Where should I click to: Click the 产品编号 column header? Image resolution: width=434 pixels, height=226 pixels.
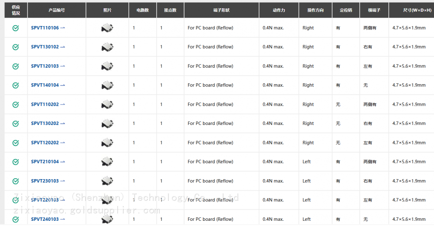[x=57, y=10]
